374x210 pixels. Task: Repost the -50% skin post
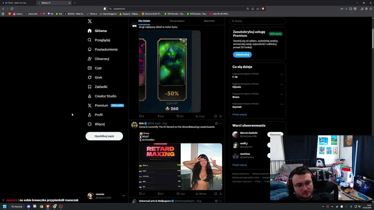click(x=160, y=116)
